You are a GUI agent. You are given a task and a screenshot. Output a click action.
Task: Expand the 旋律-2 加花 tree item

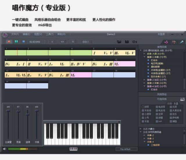(x=145, y=79)
